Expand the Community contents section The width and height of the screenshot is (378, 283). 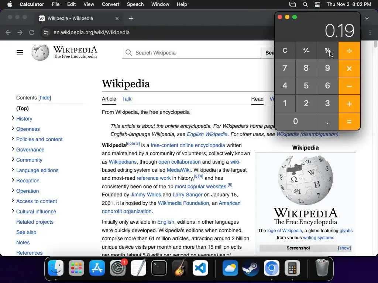[x=13, y=159]
